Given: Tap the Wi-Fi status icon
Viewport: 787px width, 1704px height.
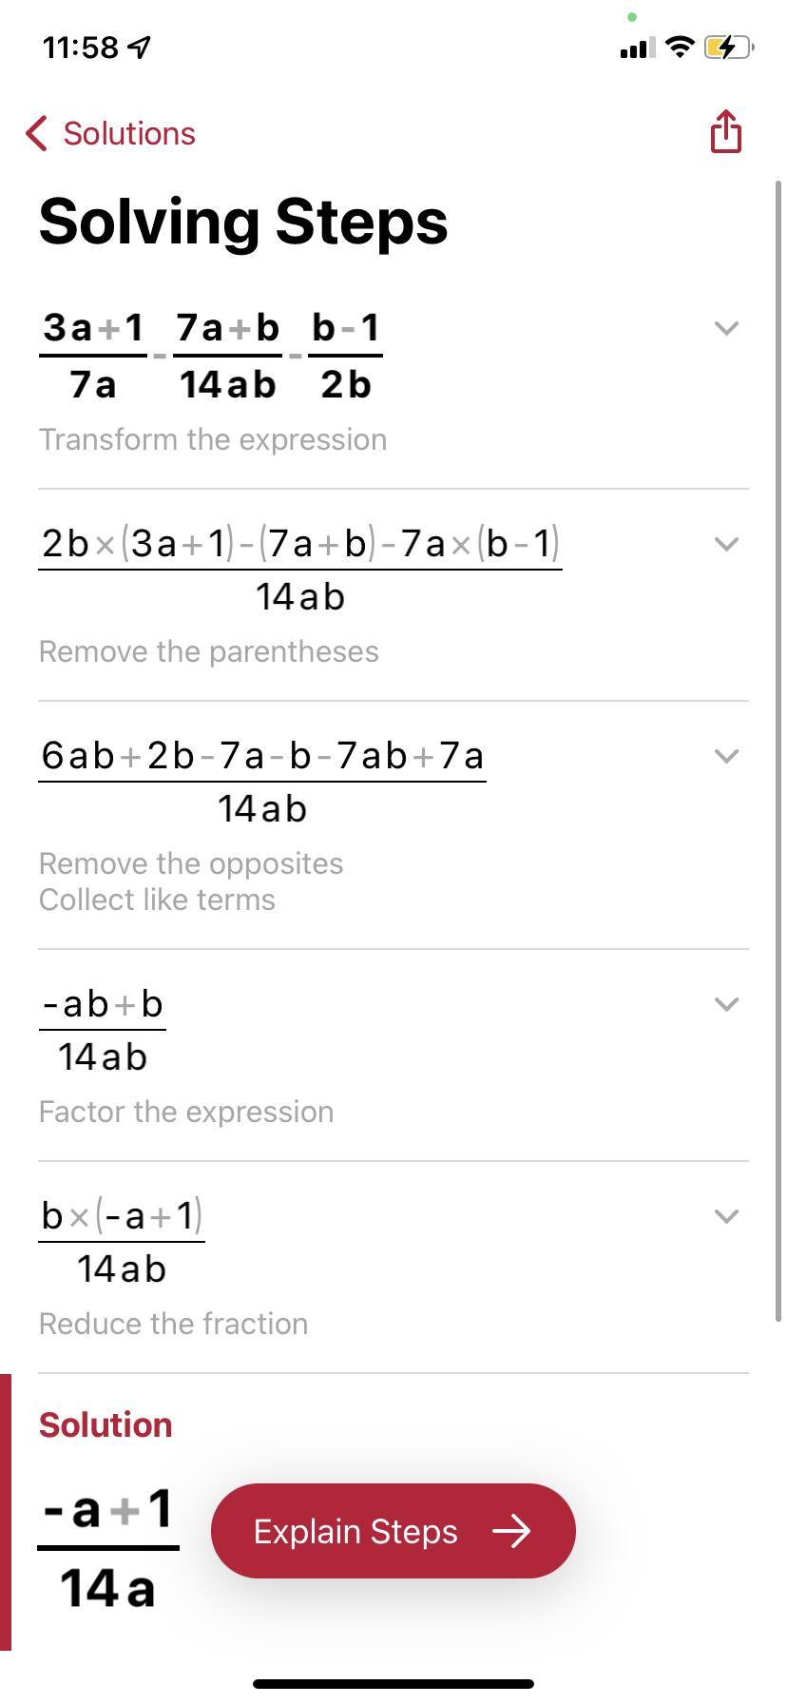Looking at the screenshot, I should pos(680,47).
